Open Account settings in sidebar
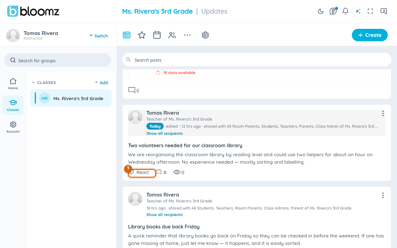 click(13, 127)
